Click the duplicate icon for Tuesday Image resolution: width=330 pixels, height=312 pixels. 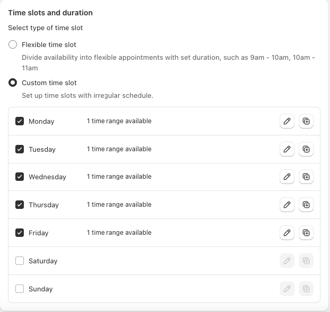pyautogui.click(x=306, y=149)
